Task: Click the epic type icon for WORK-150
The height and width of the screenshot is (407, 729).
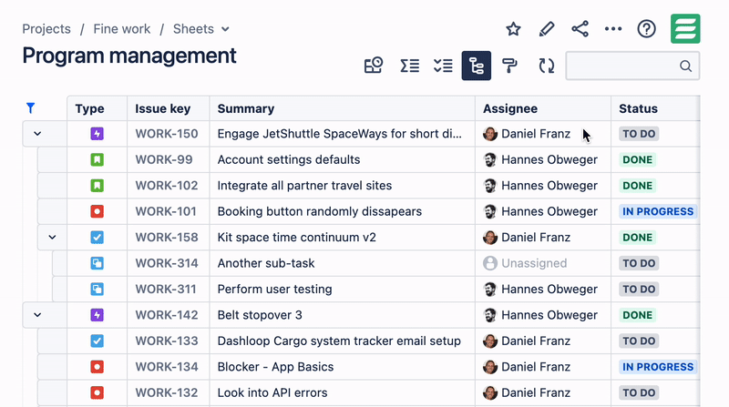Action: pyautogui.click(x=97, y=134)
